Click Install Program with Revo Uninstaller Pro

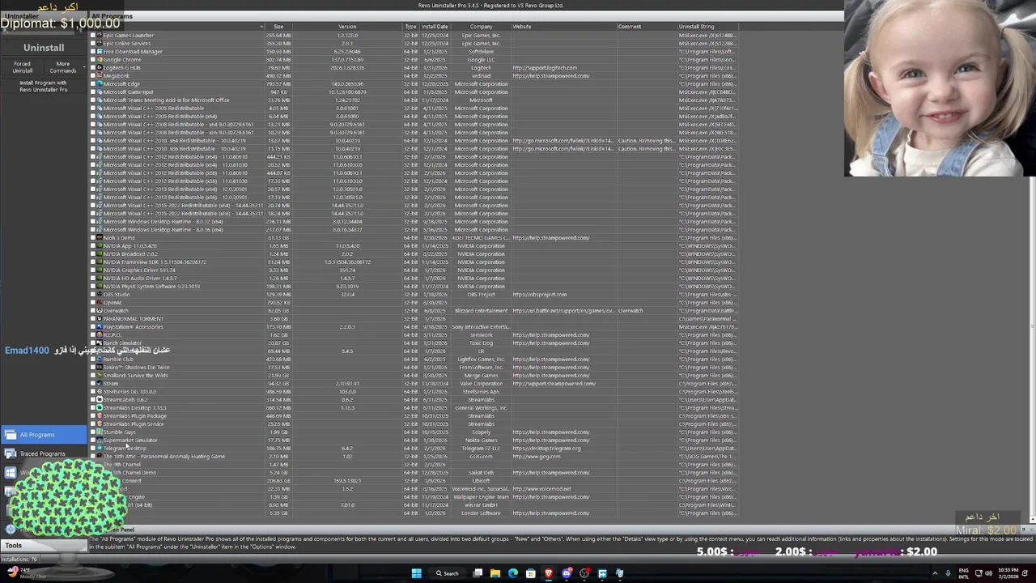(x=44, y=86)
